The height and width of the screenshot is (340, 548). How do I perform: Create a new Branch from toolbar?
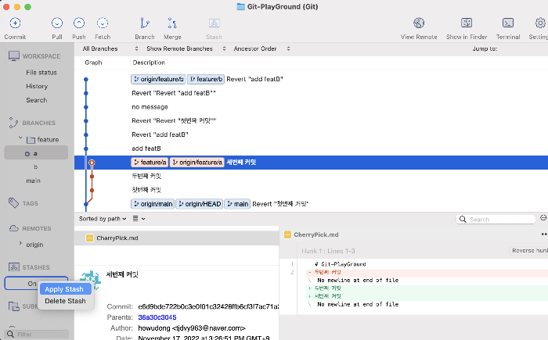pyautogui.click(x=145, y=23)
